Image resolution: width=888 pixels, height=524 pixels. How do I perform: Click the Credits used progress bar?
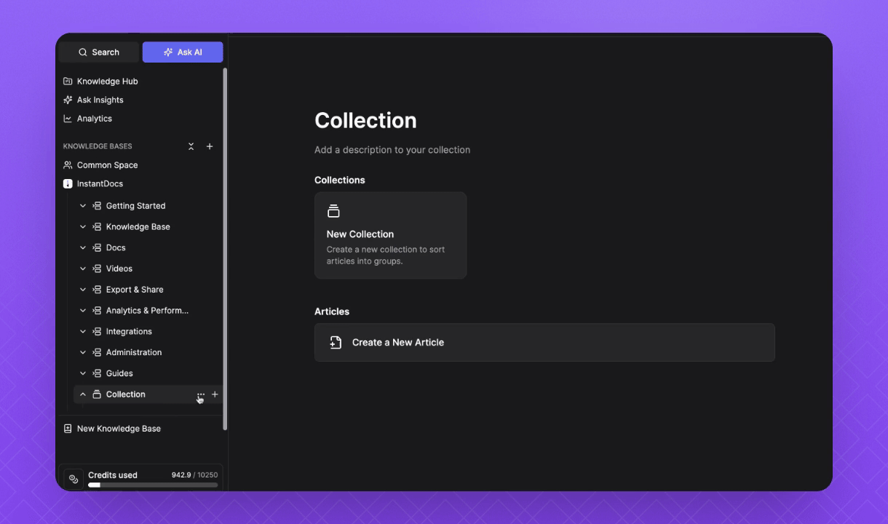(x=153, y=485)
